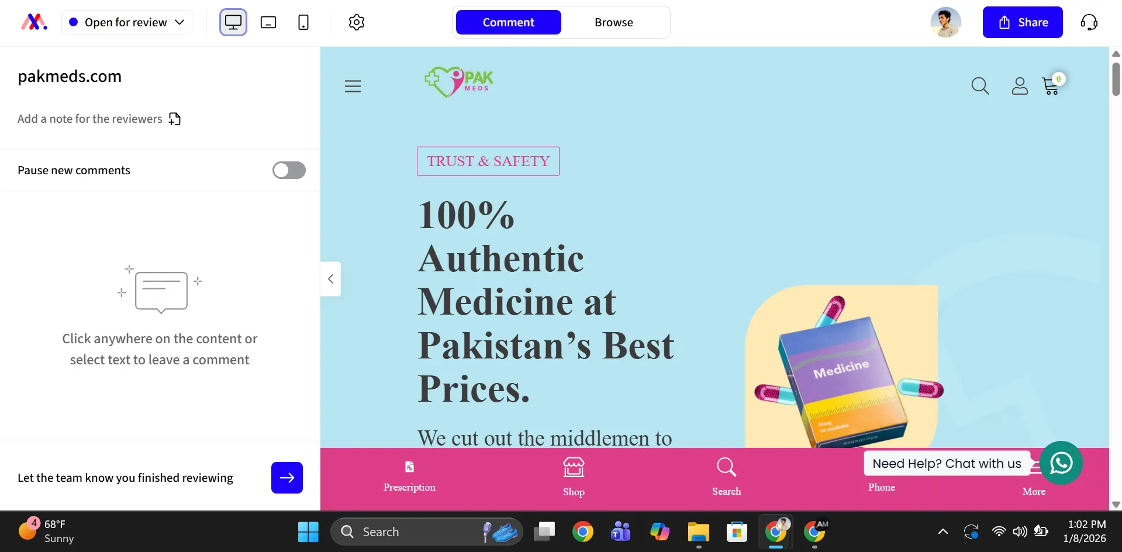The image size is (1122, 552).
Task: Switch to desktop preview icon
Action: pos(233,22)
